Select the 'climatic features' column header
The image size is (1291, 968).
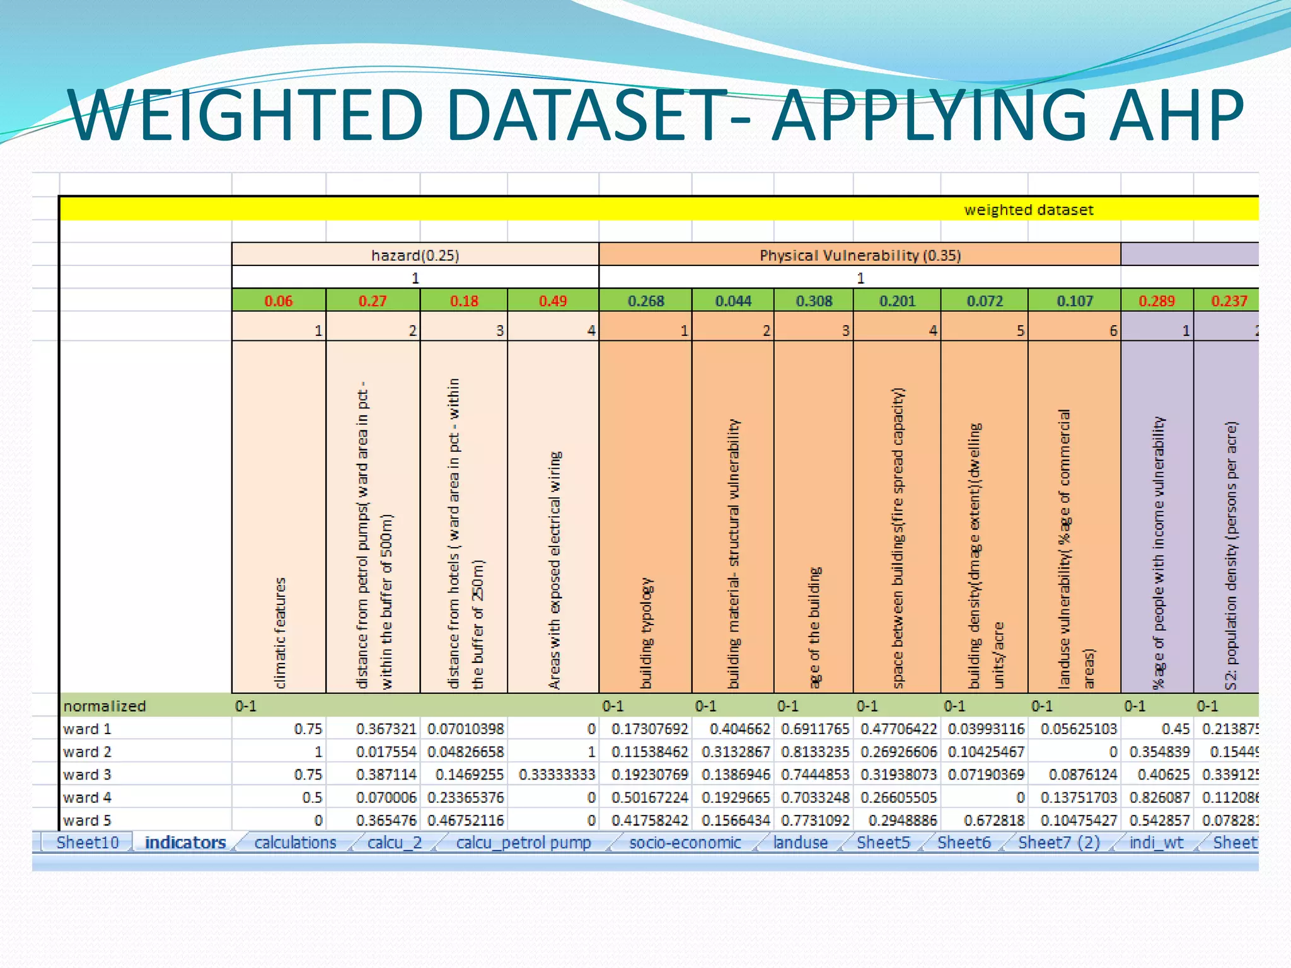(279, 517)
